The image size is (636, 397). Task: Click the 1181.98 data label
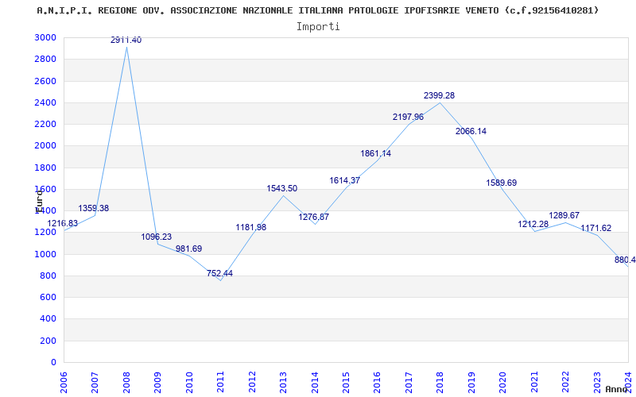251,227
